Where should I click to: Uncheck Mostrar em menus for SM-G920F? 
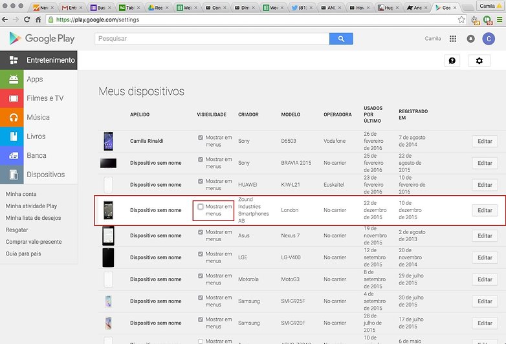coord(201,319)
